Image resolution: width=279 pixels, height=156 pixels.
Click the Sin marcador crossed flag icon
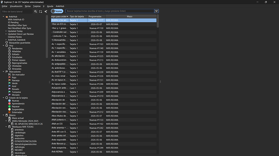pos(9,75)
